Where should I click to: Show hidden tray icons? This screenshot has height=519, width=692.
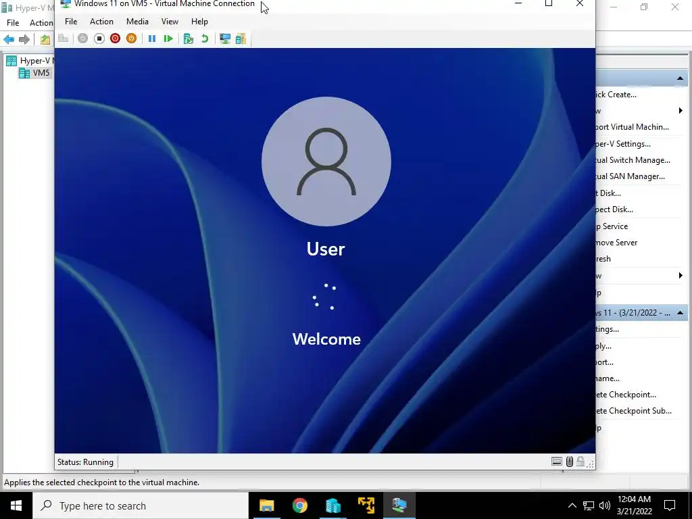pyautogui.click(x=572, y=505)
